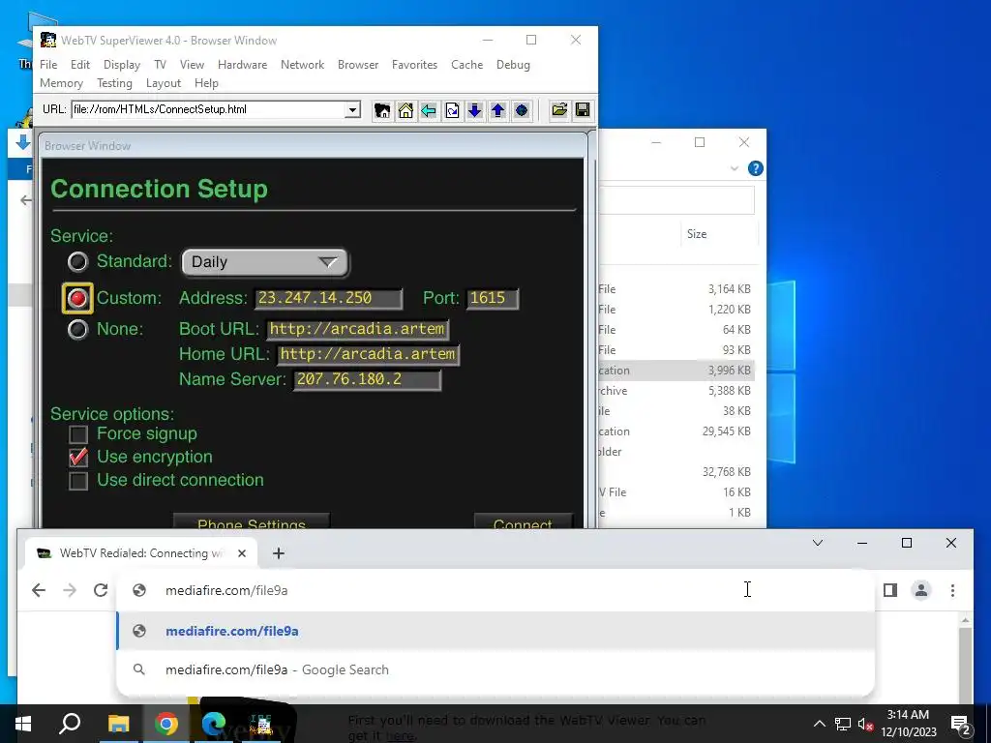Click the Port field 1615

click(x=493, y=298)
